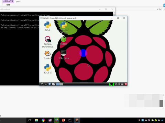The height and width of the screenshot is (123, 165).
Task: Switch to first workspace in LXDE pager
Action: [x=57, y=84]
